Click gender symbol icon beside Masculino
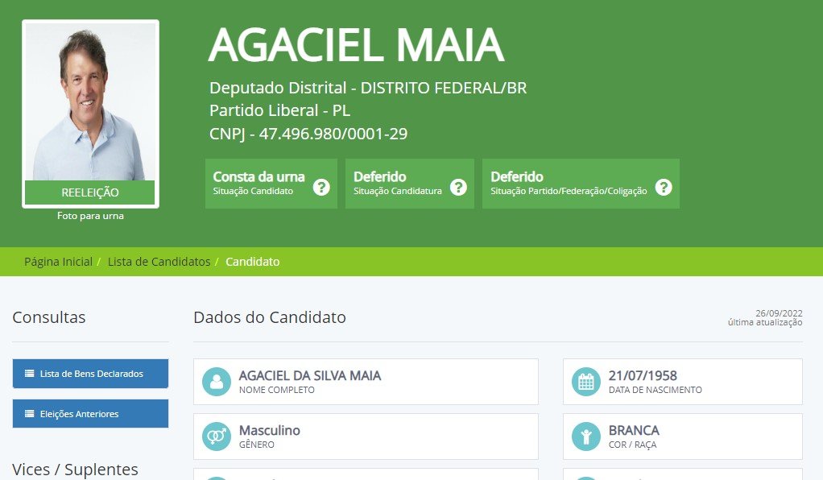 217,437
